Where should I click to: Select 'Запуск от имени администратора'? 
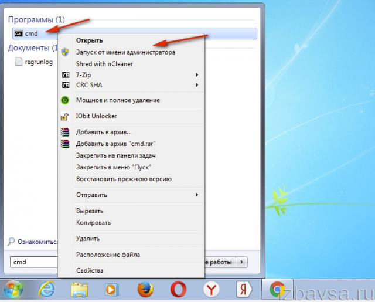(125, 52)
